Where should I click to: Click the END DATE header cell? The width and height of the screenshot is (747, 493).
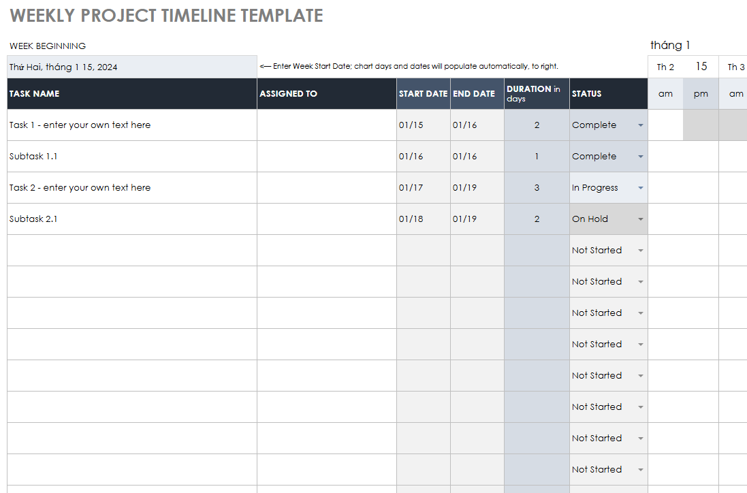[477, 94]
